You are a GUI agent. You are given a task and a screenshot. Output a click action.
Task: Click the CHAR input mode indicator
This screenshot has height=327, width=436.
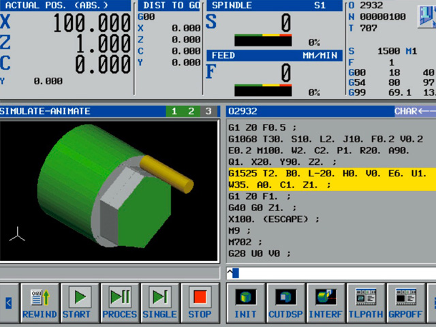click(x=414, y=112)
